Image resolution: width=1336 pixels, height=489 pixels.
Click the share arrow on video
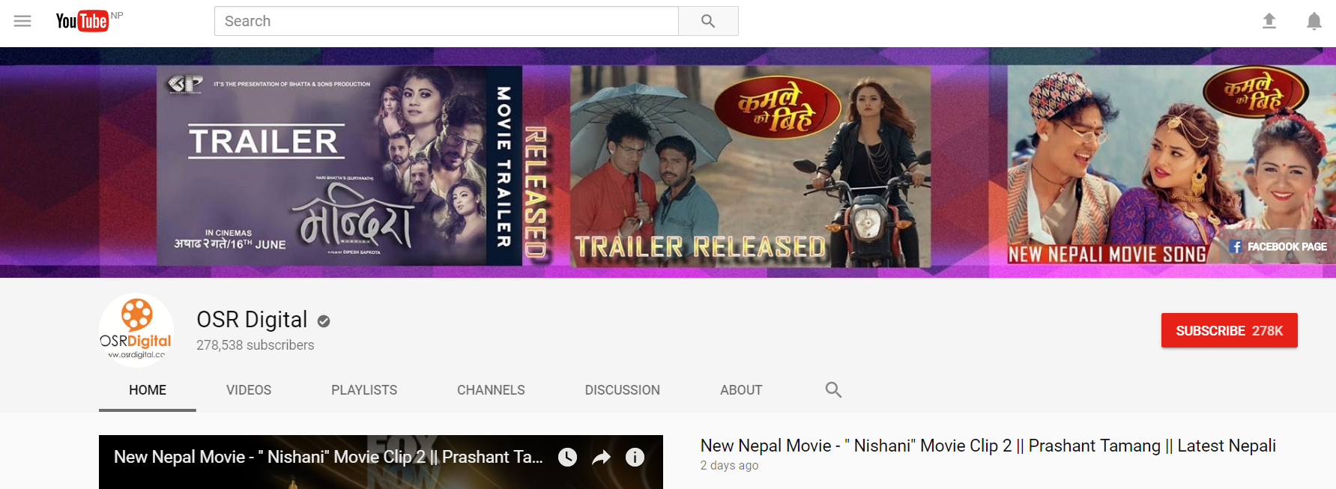tap(601, 457)
